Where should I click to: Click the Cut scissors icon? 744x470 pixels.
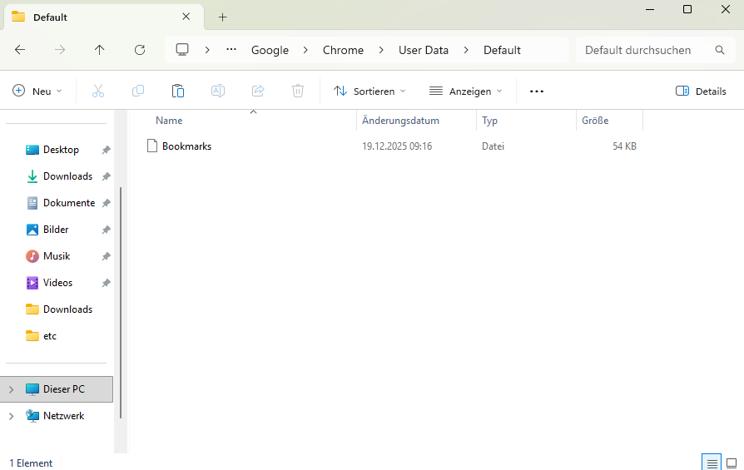pyautogui.click(x=97, y=91)
